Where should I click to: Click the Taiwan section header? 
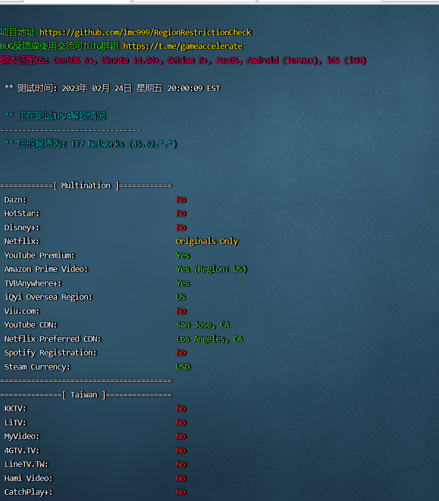coord(84,394)
